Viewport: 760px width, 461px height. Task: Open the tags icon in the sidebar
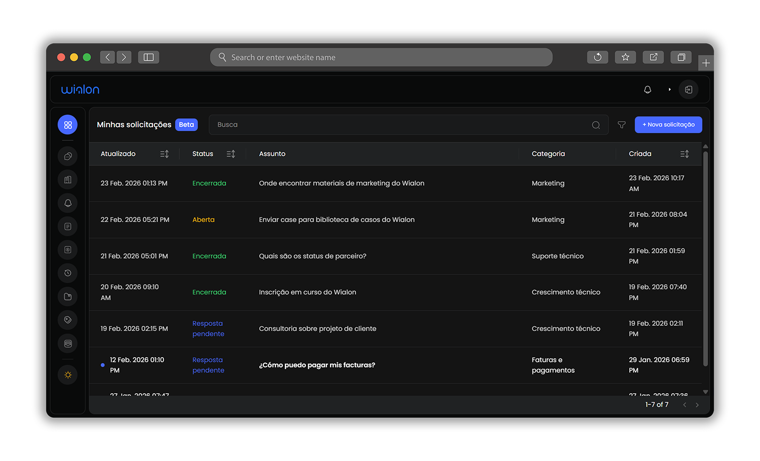click(x=67, y=320)
